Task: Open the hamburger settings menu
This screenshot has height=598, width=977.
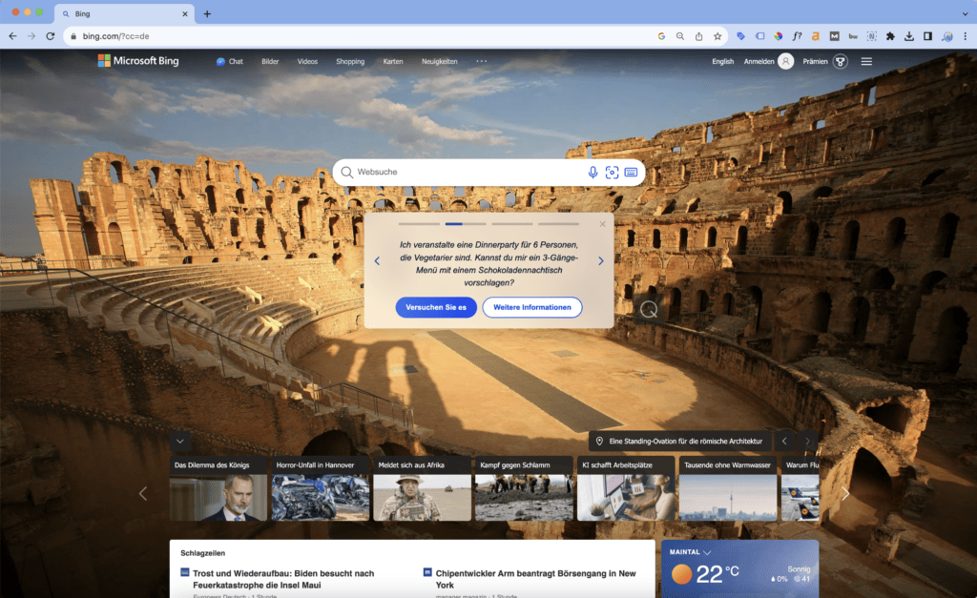Action: click(x=866, y=61)
